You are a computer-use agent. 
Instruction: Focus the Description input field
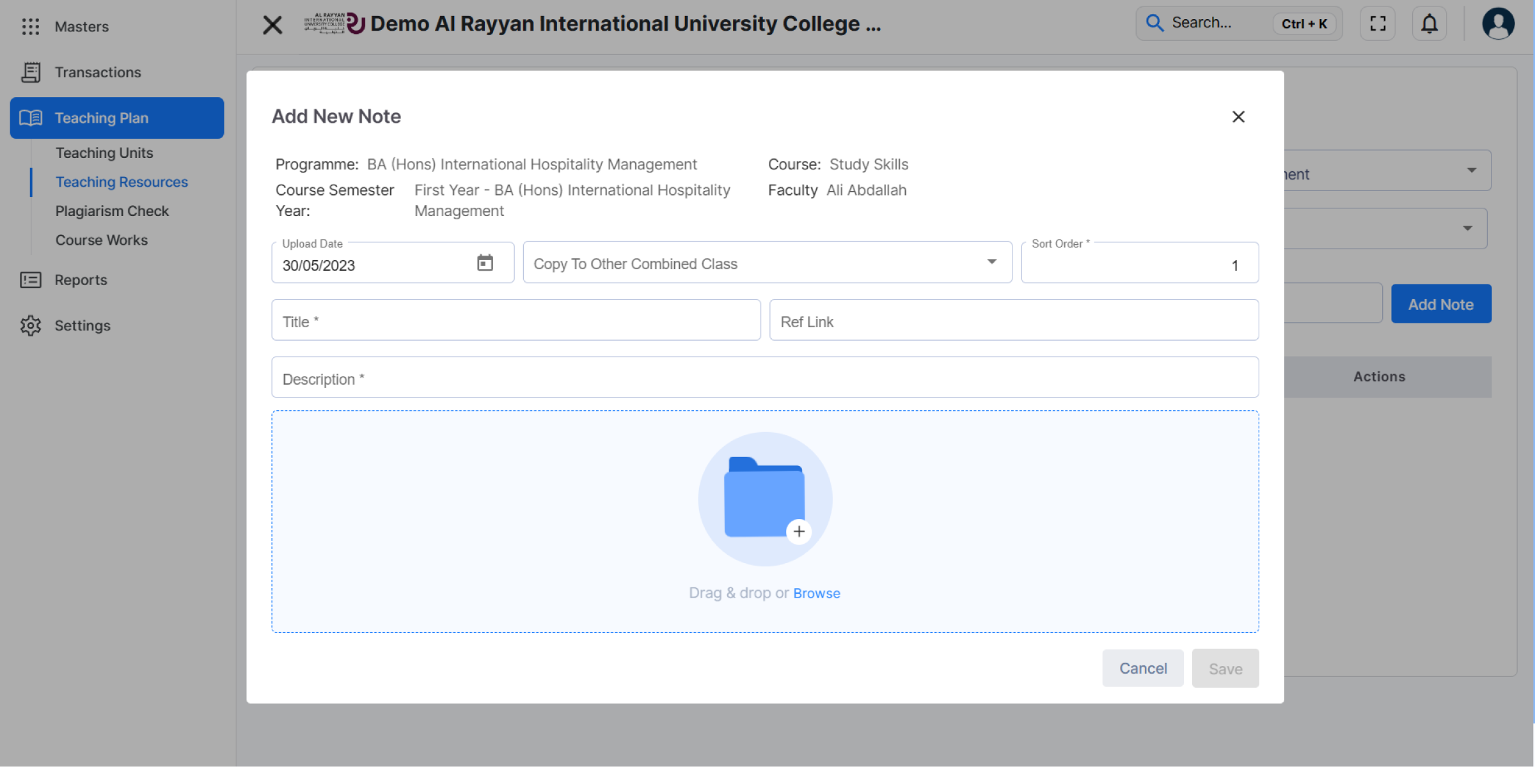click(765, 378)
